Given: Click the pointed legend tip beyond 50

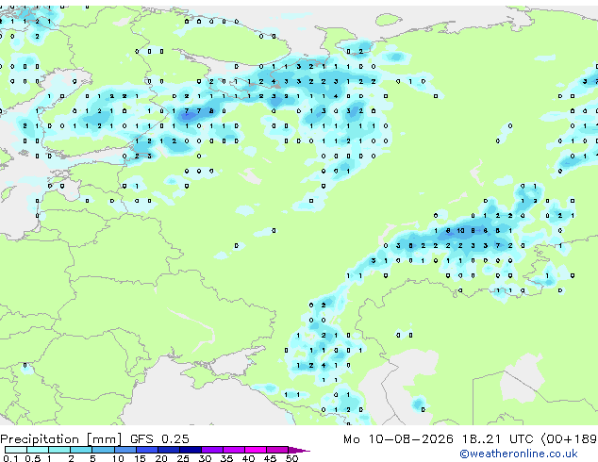Looking at the screenshot, I should [299, 450].
